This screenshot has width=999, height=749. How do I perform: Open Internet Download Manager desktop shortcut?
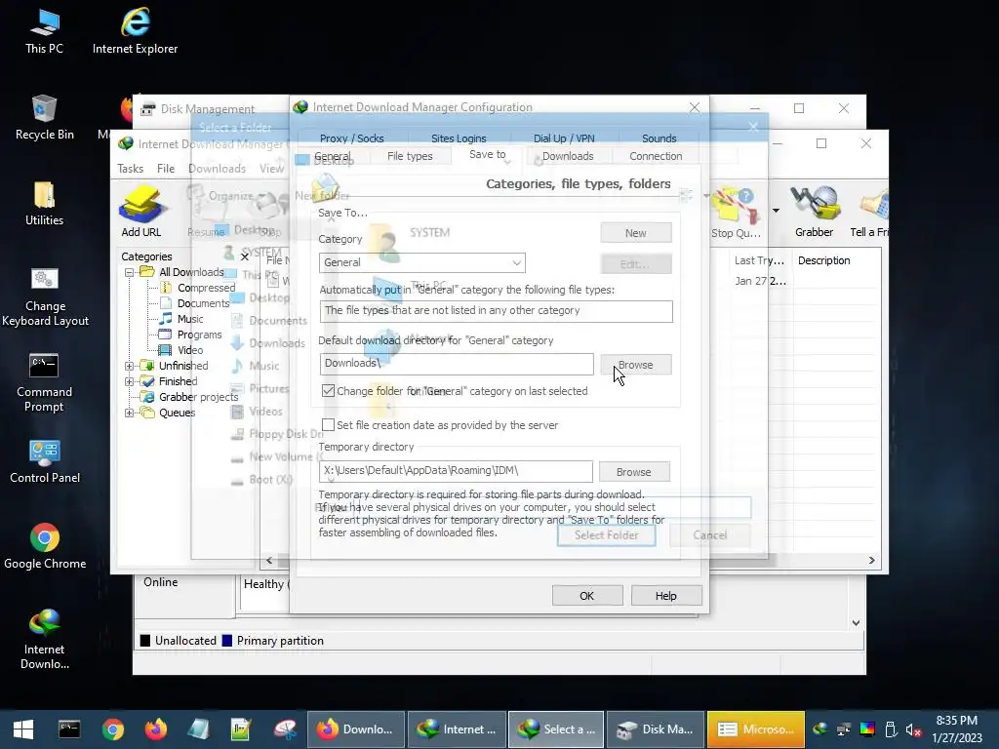tap(45, 640)
